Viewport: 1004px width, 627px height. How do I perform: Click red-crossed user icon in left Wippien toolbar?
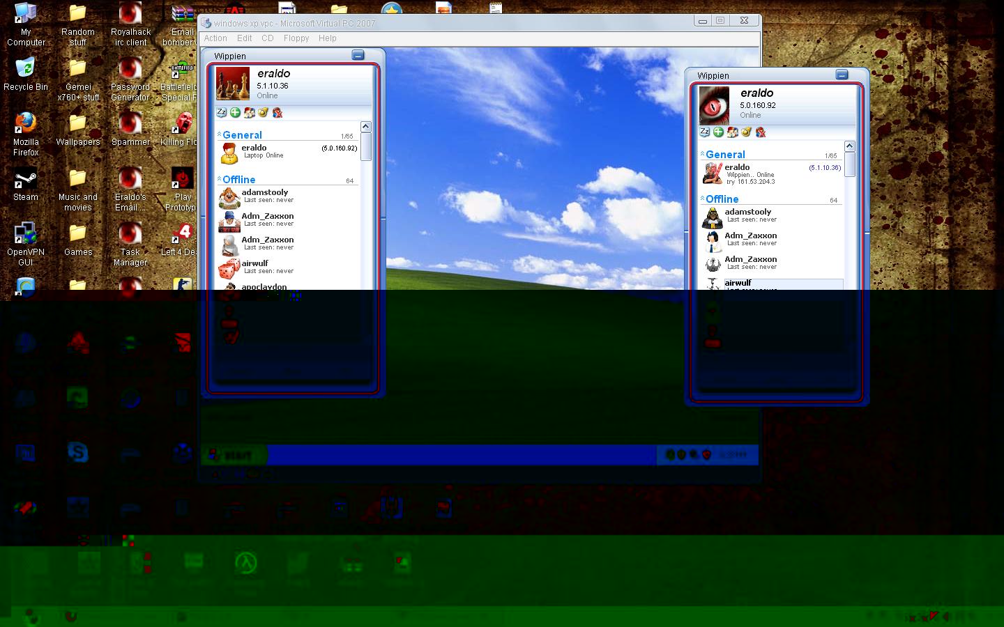click(277, 113)
